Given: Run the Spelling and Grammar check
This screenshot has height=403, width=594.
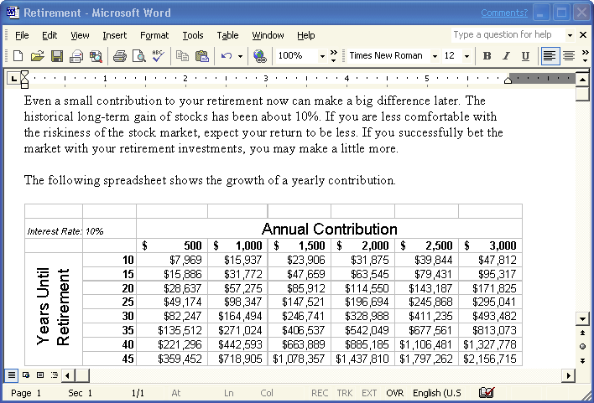Looking at the screenshot, I should pos(158,56).
